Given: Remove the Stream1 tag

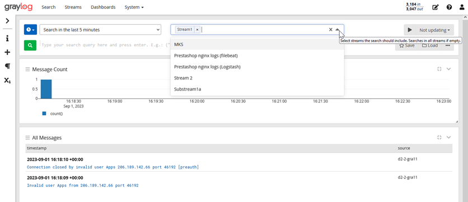Looking at the screenshot, I should [x=197, y=30].
